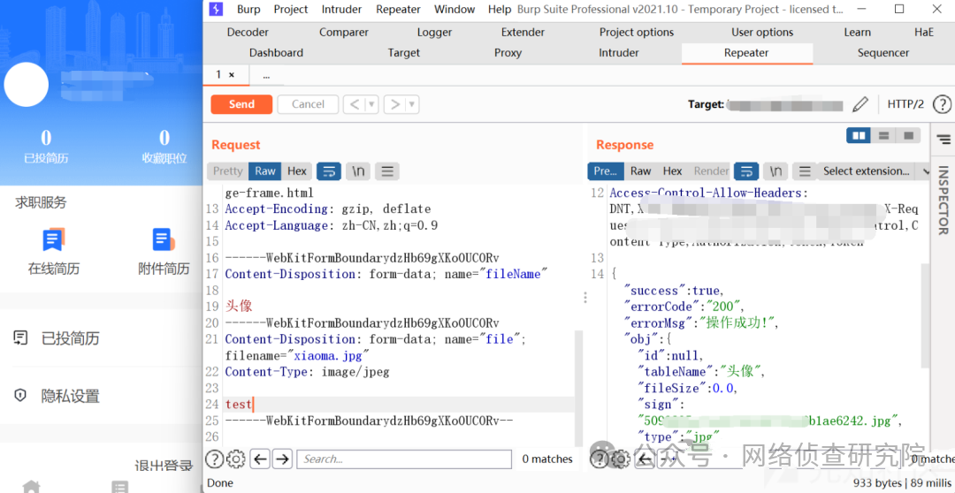Open Response search settings gear icon

coord(620,459)
